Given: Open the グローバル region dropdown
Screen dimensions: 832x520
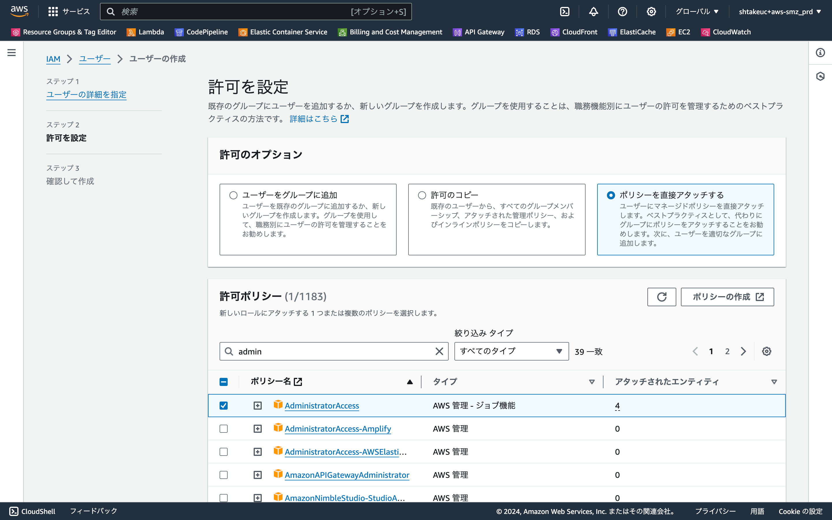Looking at the screenshot, I should [x=697, y=12].
